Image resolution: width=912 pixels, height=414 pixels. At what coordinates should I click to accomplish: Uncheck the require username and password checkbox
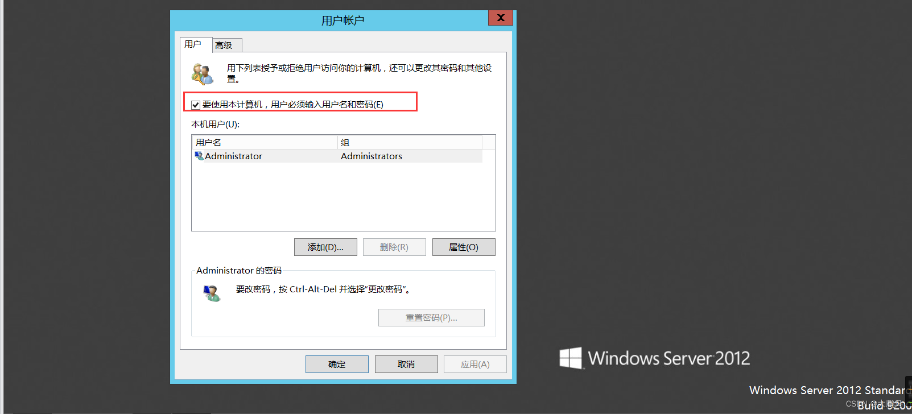tap(196, 105)
